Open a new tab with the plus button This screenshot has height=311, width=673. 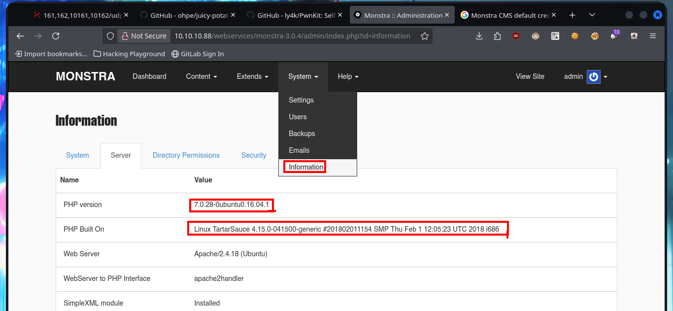(572, 15)
